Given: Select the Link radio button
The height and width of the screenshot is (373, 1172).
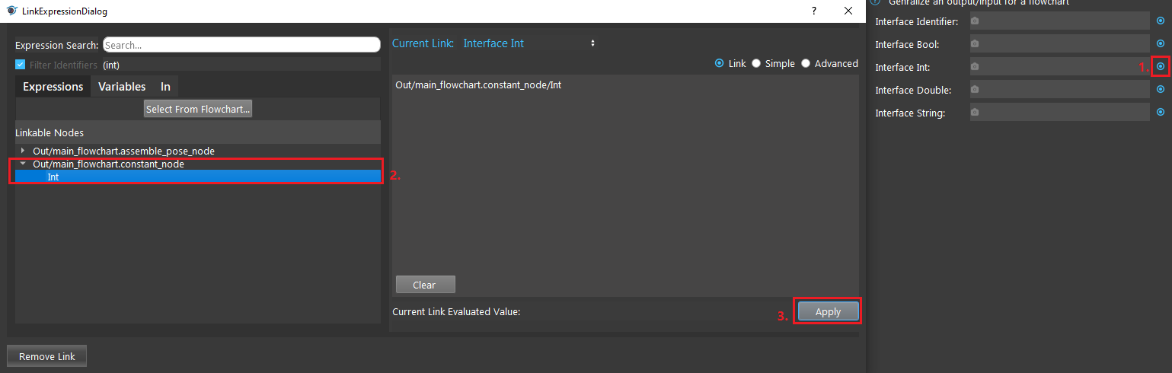Looking at the screenshot, I should point(719,64).
